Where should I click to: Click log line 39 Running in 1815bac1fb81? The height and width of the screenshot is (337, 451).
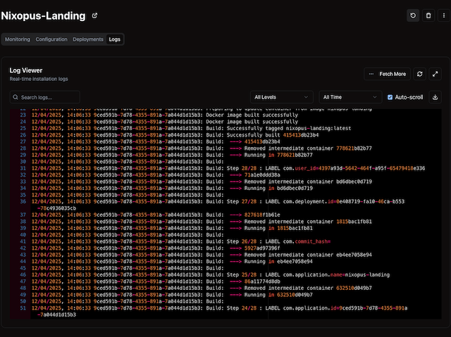pos(172,228)
